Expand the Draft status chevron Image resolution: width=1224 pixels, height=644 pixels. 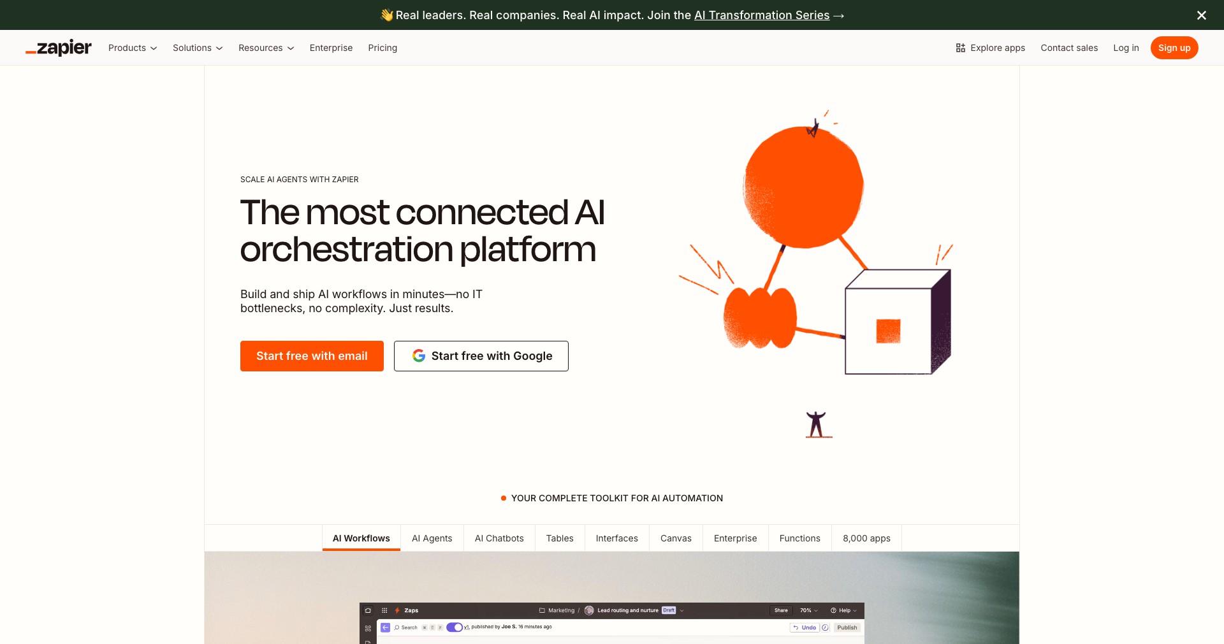pyautogui.click(x=681, y=610)
